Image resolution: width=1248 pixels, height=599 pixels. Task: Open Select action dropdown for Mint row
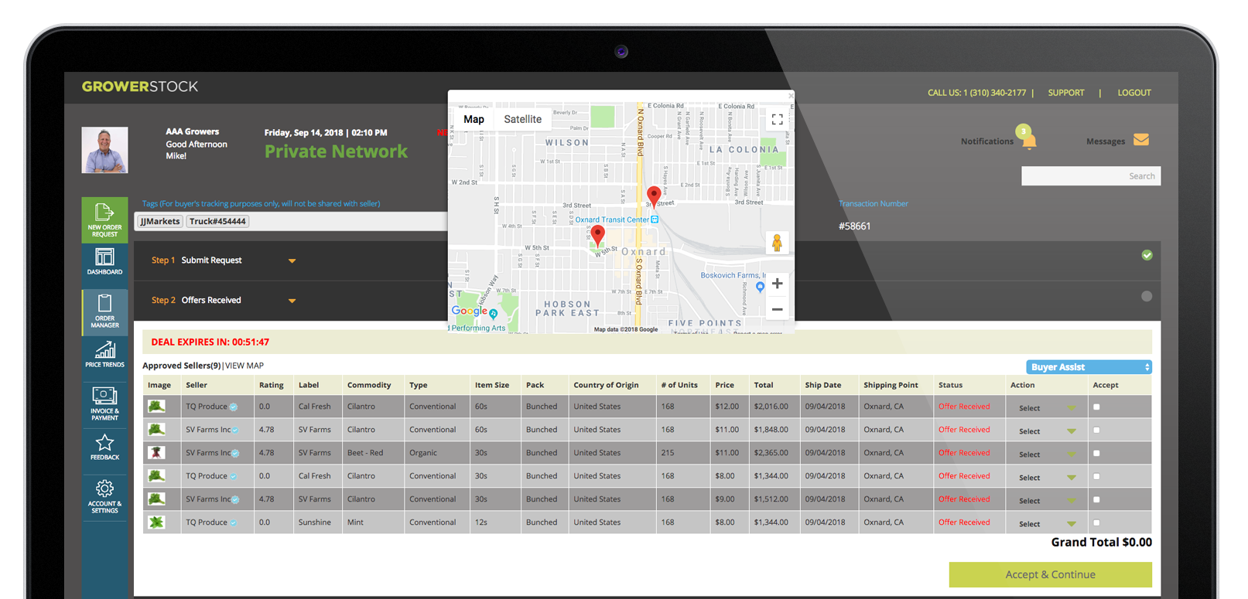1047,524
